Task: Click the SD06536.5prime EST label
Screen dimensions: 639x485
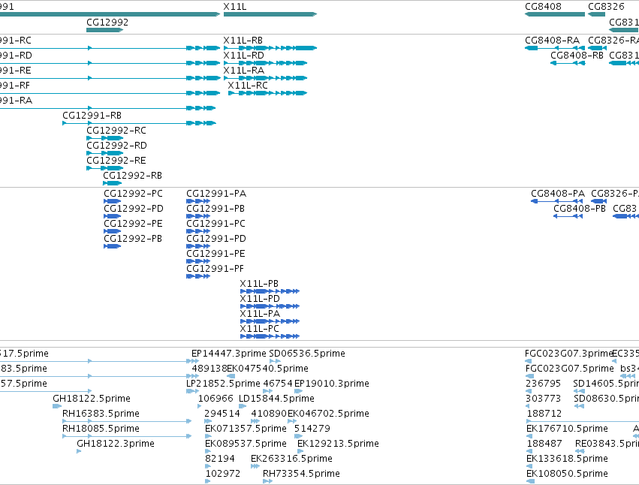Action: pyautogui.click(x=307, y=354)
